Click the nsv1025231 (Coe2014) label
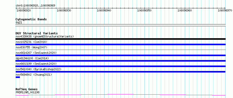 click(x=31, y=42)
